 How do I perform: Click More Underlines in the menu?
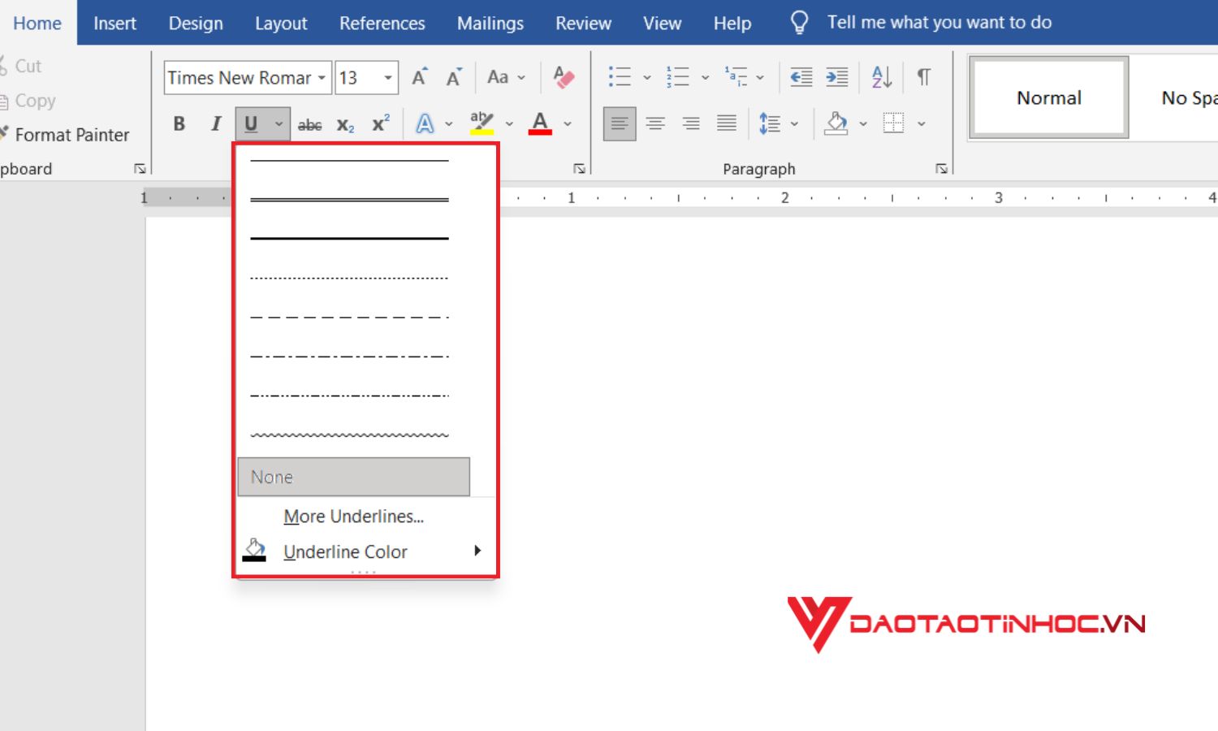(353, 516)
